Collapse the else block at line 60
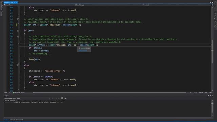 coord(18,65)
